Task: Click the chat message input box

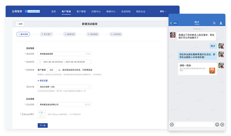Action: pyautogui.click(x=194, y=124)
